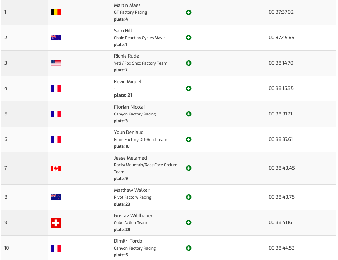Expand Jesse Melamed result row
This screenshot has height=260, width=338.
[188, 168]
